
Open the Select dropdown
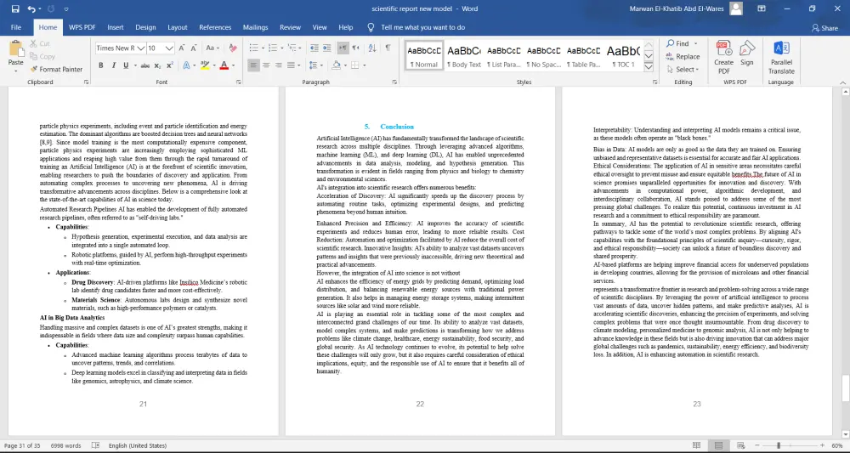pos(683,70)
